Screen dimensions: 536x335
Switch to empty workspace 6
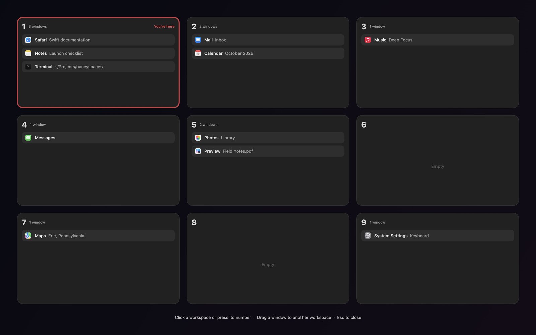[438, 160]
